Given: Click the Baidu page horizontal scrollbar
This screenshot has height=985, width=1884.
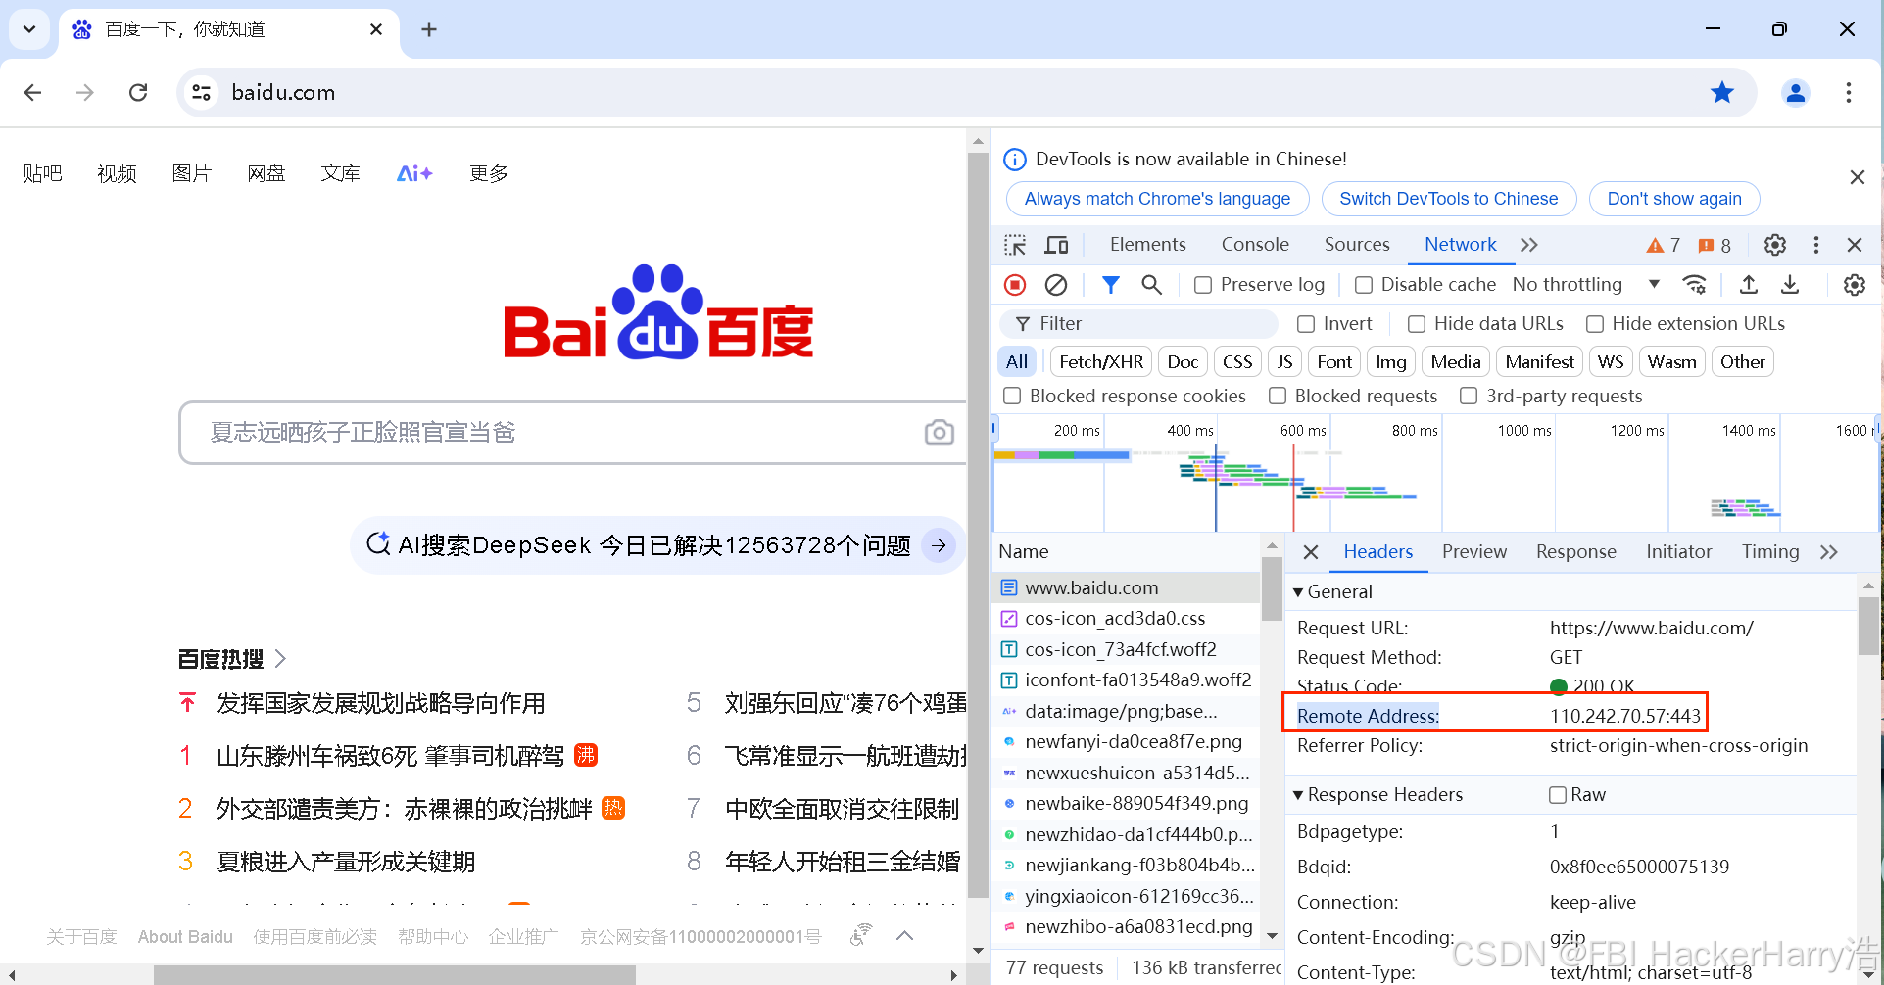Looking at the screenshot, I should tap(395, 975).
